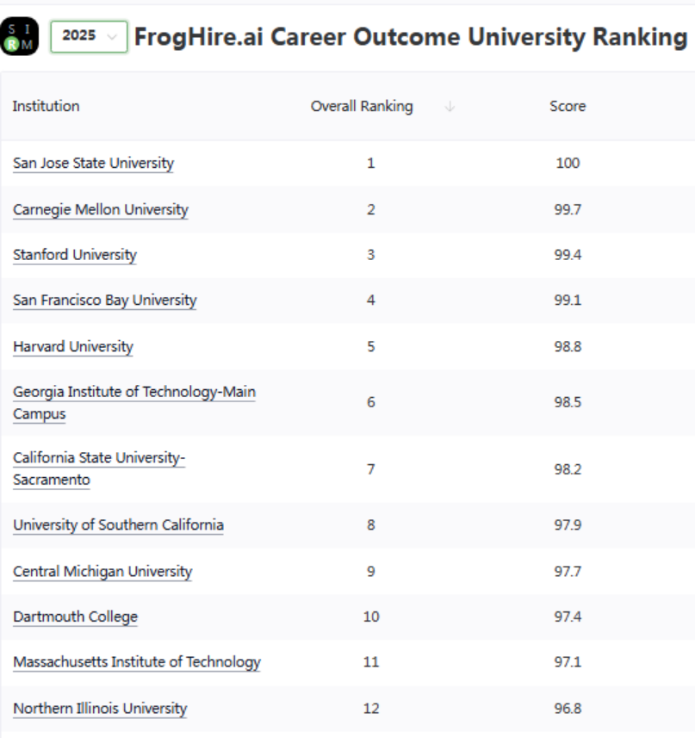Click San Jose State's score of 100
Viewport: 695px width, 738px height.
coord(568,163)
